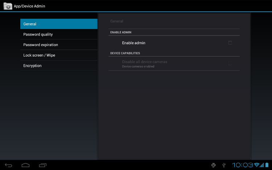Open Password quality settings
The image size is (272, 170).
(59, 34)
